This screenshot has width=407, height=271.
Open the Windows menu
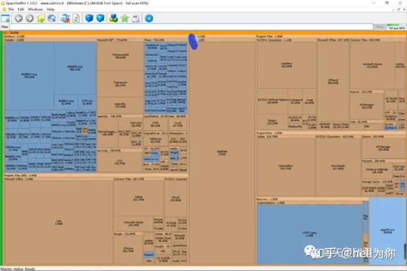35,9
